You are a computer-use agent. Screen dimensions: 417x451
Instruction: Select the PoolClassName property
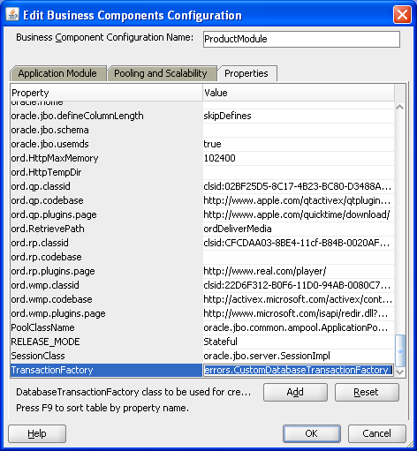tap(107, 327)
